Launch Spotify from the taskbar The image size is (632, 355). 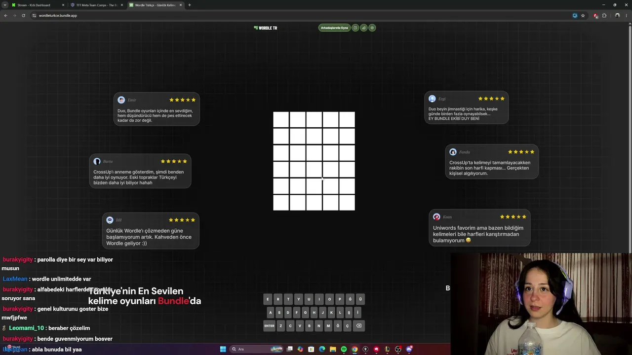pyautogui.click(x=344, y=349)
